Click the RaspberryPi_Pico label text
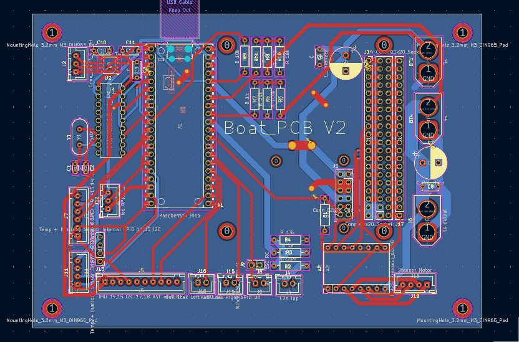The height and width of the screenshot is (342, 519). [x=180, y=216]
